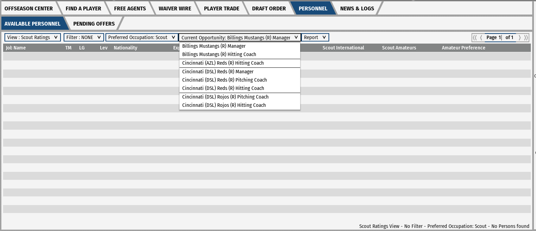
Task: Open the Report dropdown
Action: click(315, 37)
